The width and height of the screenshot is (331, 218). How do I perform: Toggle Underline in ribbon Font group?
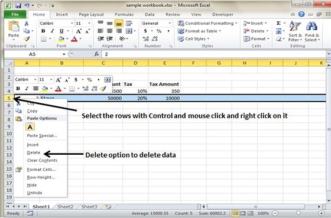(61, 31)
